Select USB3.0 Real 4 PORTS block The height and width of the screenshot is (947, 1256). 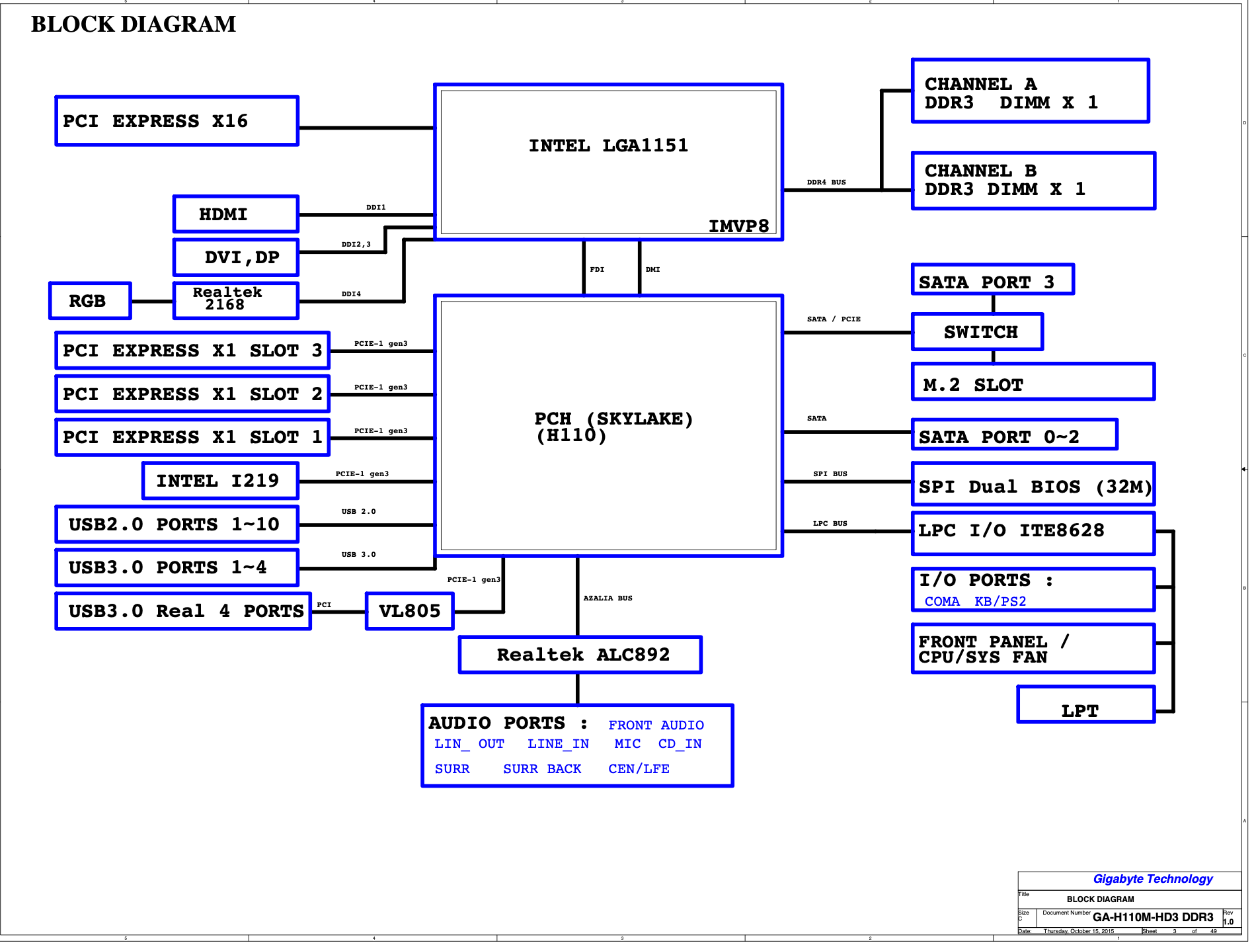183,611
